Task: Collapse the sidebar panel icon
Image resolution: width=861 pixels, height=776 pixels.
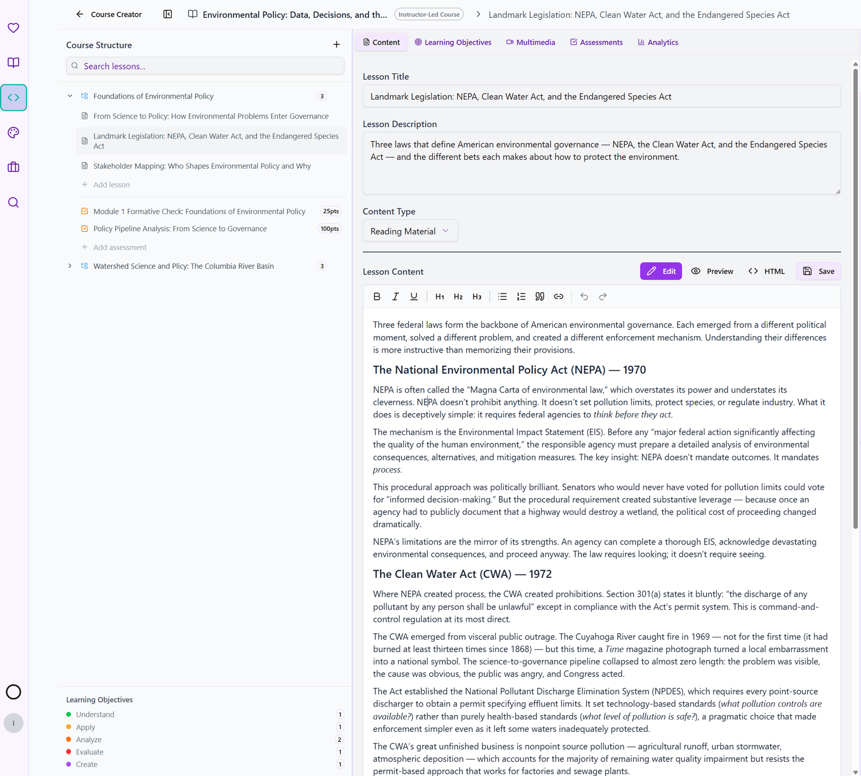Action: point(168,15)
